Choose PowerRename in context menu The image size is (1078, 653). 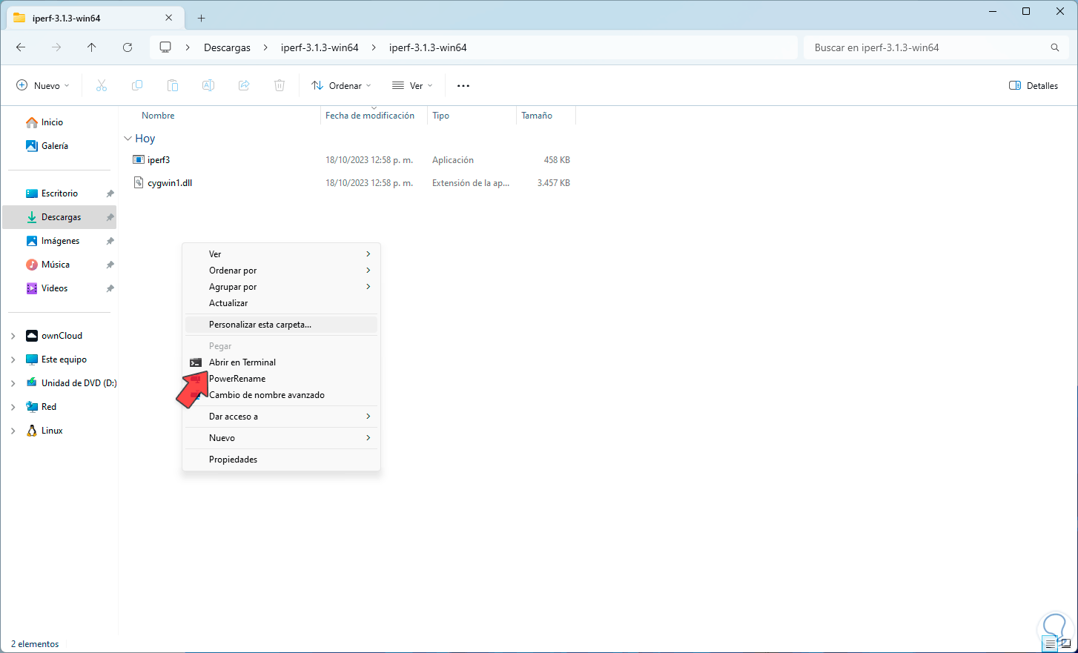pos(281,379)
